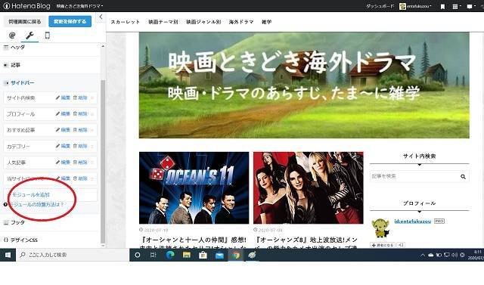
Task: Click the return to management screen button
Action: pos(25,22)
